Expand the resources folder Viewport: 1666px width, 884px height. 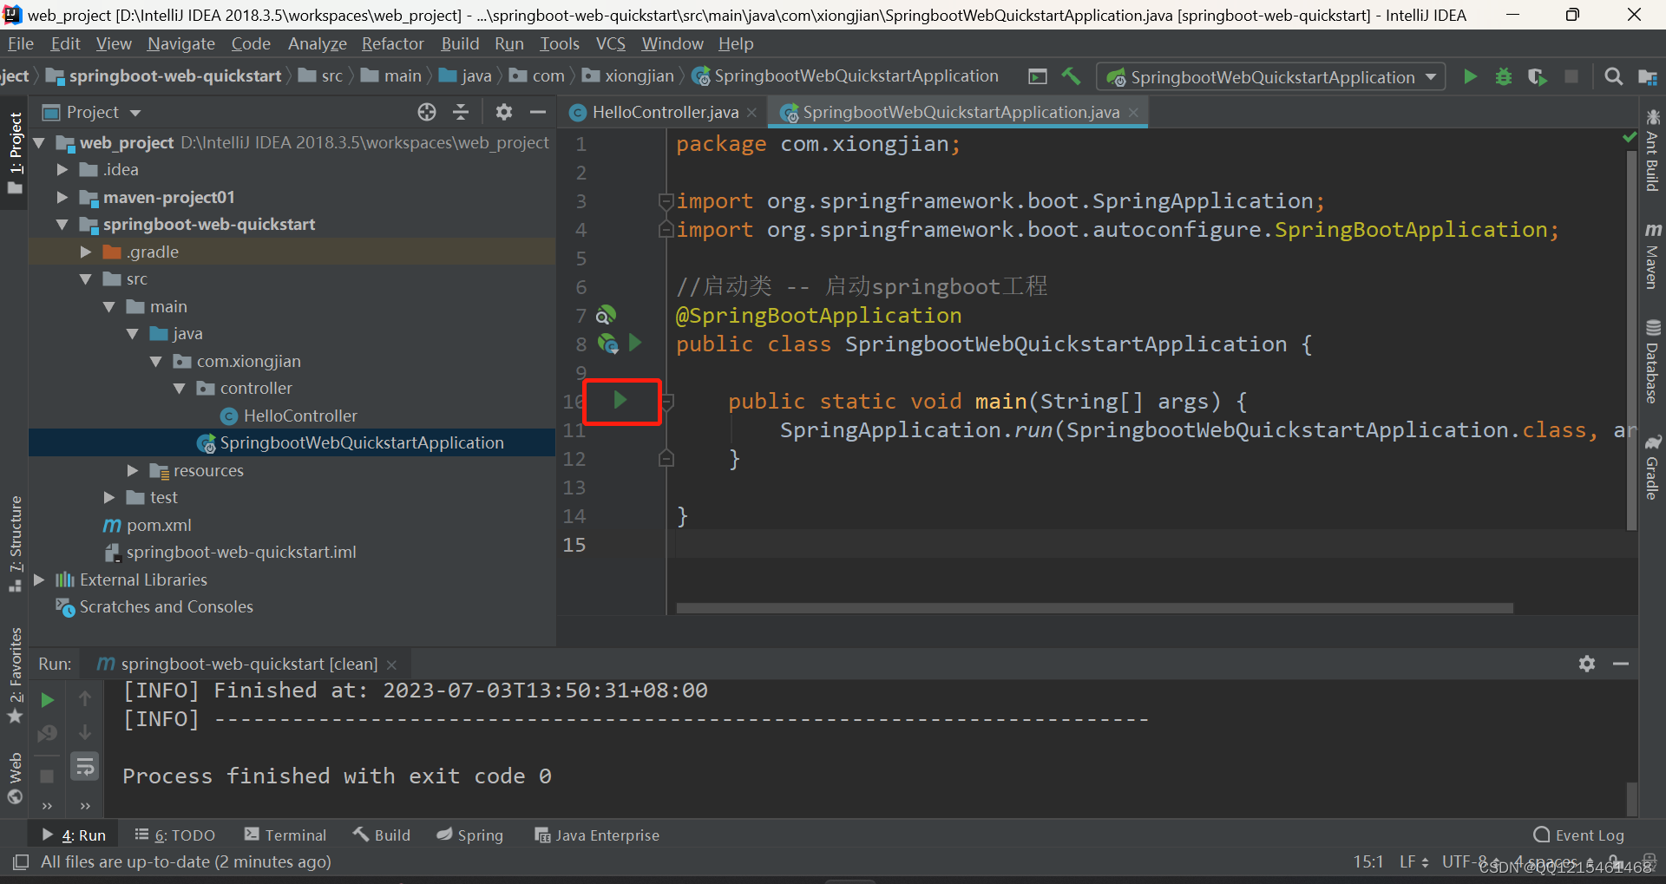pyautogui.click(x=132, y=470)
